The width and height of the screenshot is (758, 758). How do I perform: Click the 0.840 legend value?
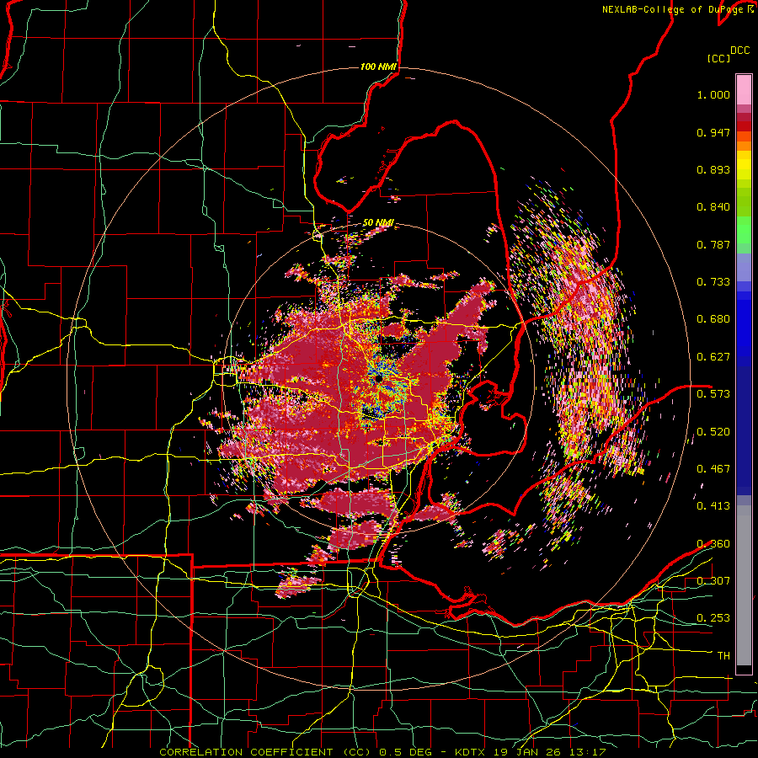[x=713, y=207]
